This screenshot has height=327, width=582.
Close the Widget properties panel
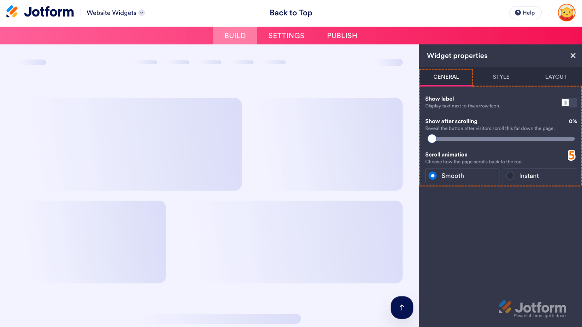tap(573, 56)
